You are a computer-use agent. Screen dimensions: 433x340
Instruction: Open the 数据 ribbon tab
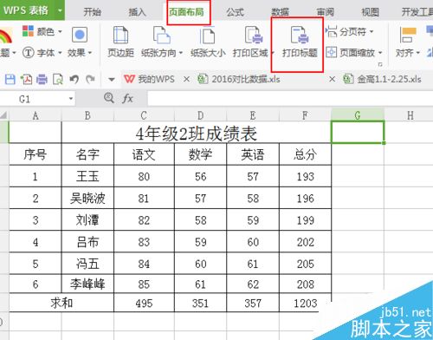pyautogui.click(x=281, y=12)
